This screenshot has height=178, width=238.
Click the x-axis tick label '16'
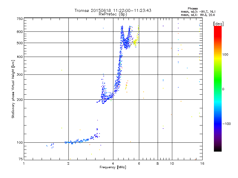202,163
